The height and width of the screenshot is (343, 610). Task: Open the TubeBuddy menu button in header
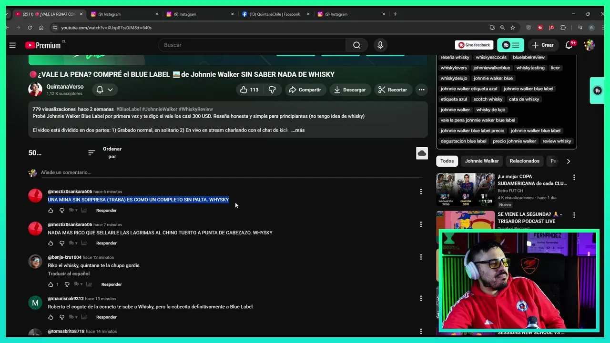(x=510, y=45)
